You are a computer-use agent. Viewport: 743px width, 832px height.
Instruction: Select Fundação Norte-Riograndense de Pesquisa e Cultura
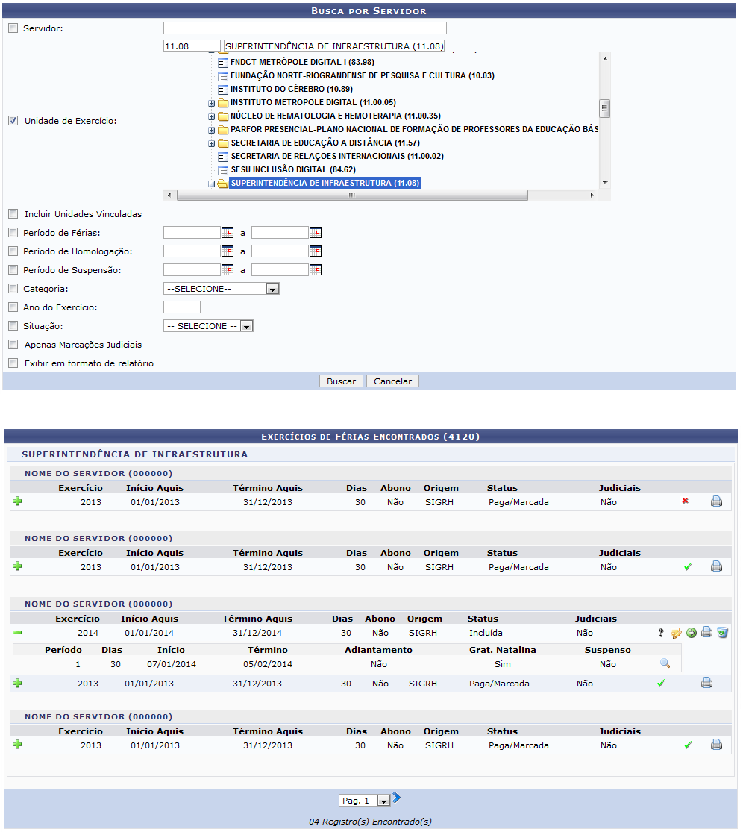tap(363, 75)
